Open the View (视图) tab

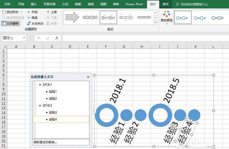(x=103, y=4)
